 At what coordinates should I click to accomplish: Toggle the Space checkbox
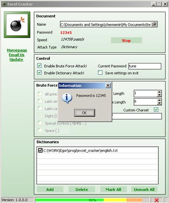pyautogui.click(x=40, y=130)
